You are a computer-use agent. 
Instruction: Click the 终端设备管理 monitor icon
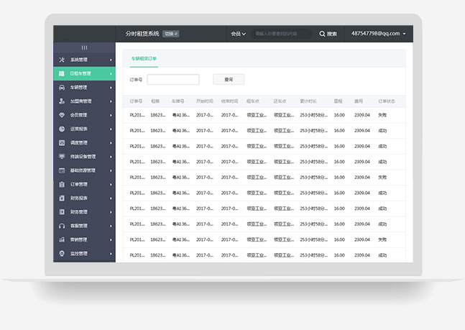pos(62,157)
